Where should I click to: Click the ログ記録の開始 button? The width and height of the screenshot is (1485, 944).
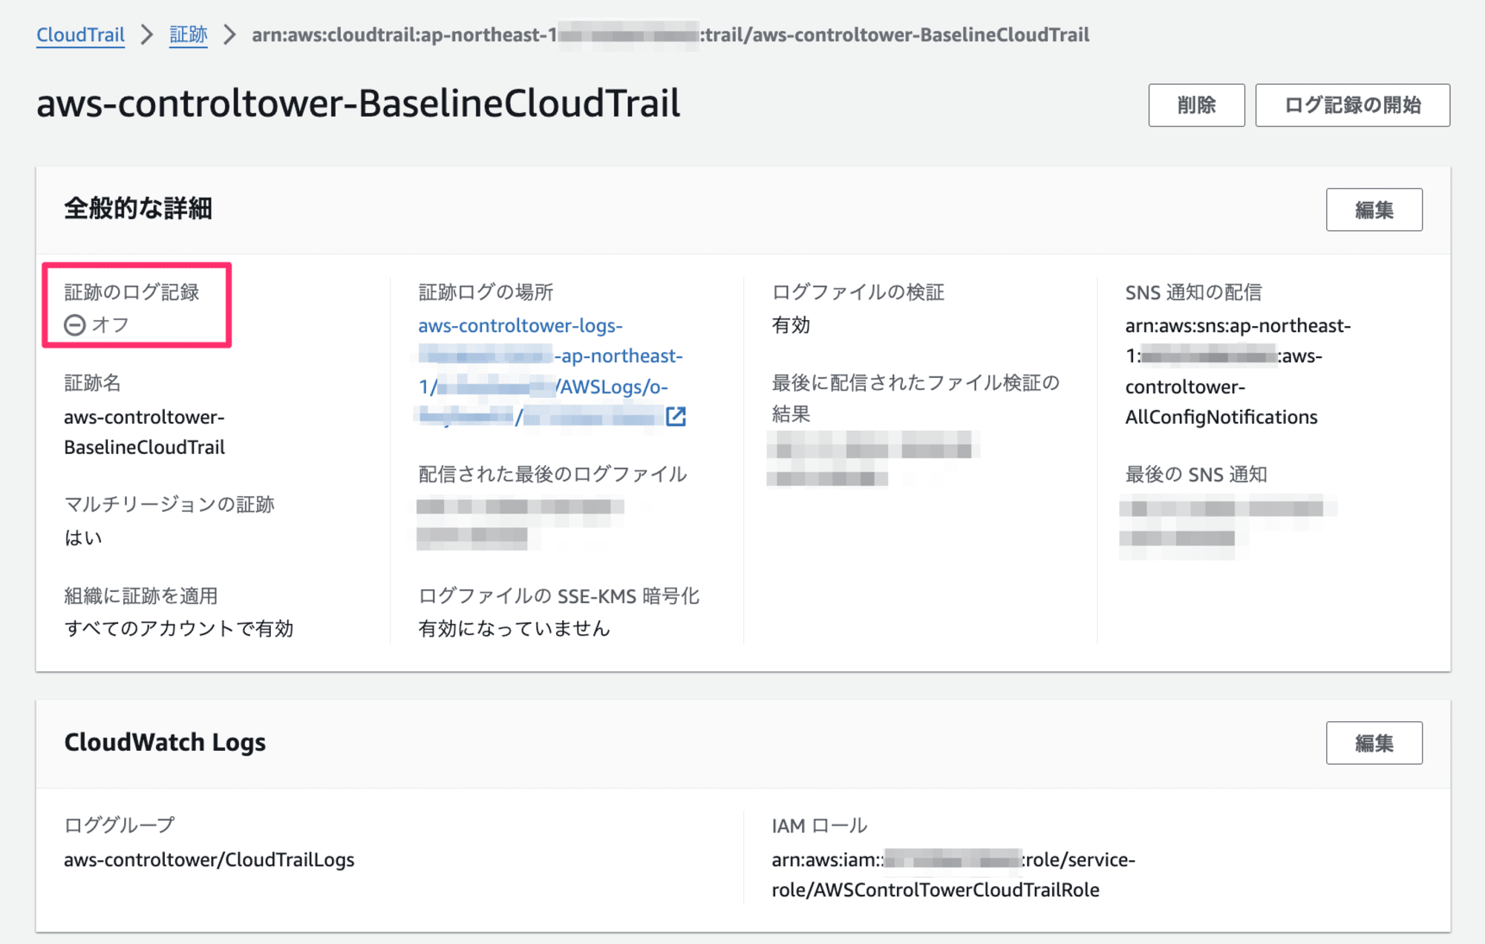pyautogui.click(x=1352, y=105)
